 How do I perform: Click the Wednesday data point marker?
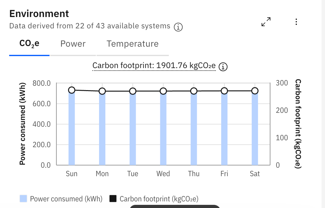(x=163, y=91)
